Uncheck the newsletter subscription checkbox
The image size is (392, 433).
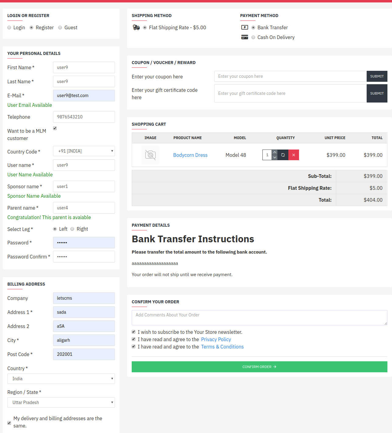(x=134, y=332)
